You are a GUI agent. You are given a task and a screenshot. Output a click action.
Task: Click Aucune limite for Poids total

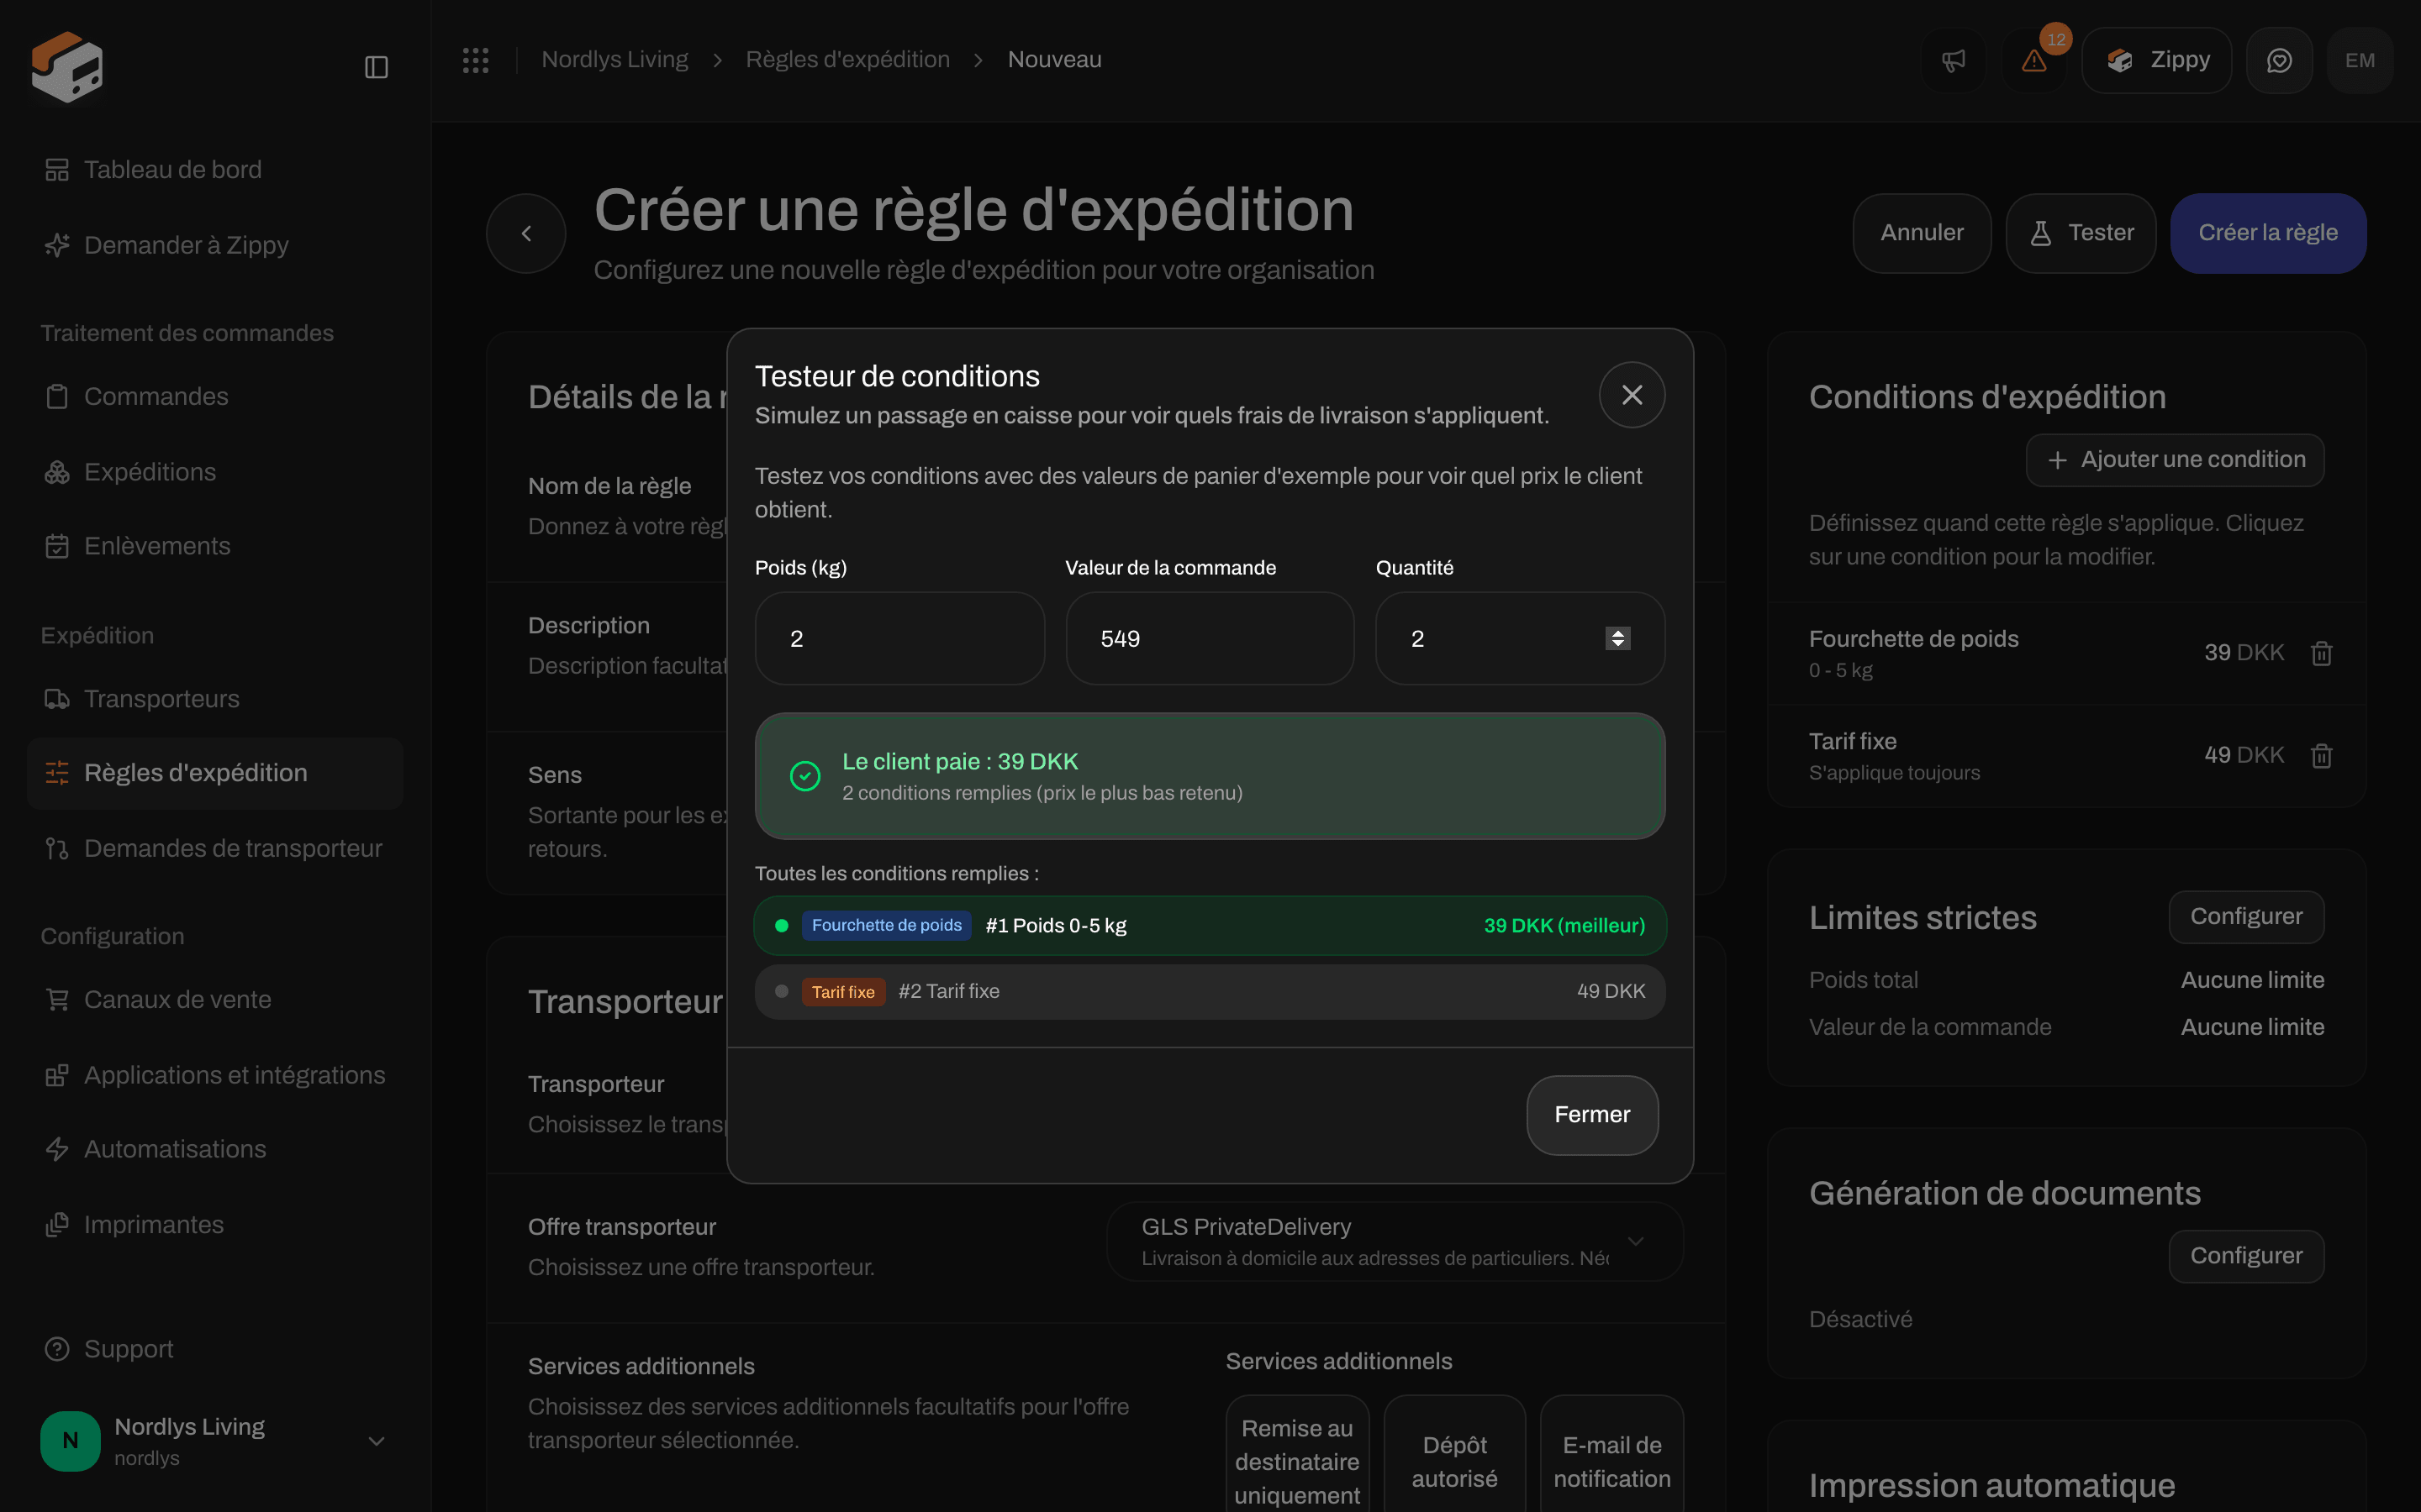click(x=2252, y=981)
